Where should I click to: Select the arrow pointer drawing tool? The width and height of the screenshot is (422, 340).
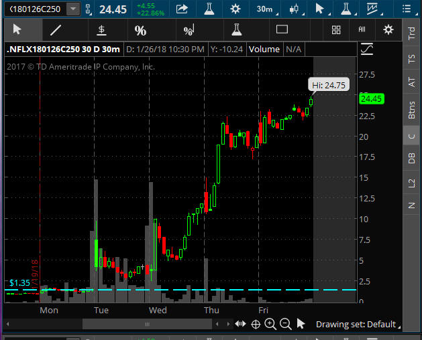tap(17, 29)
